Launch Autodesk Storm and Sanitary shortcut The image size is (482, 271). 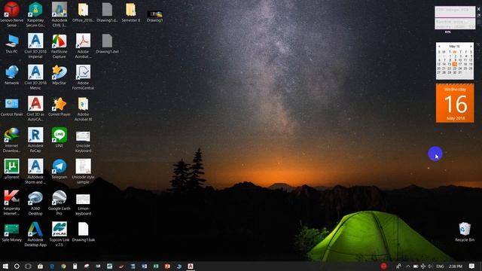(35, 171)
